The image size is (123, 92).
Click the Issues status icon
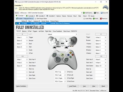pyautogui.click(x=89, y=16)
